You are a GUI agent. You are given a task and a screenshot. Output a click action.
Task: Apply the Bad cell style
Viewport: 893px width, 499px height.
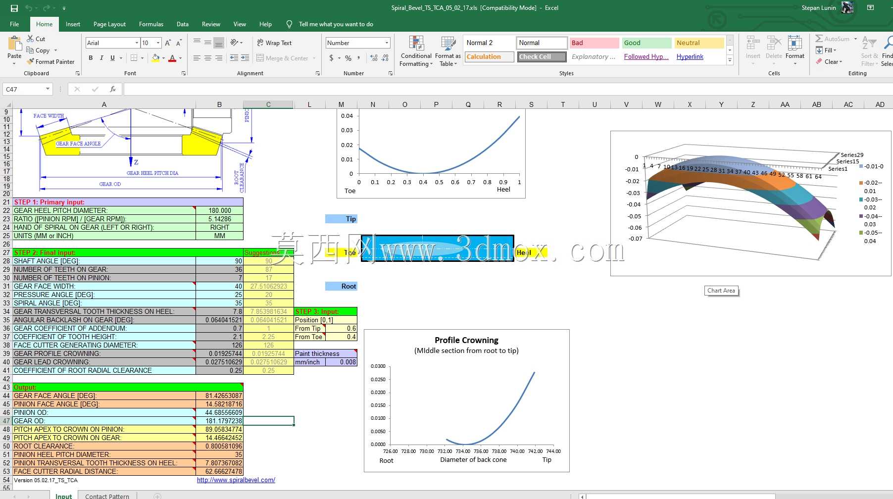point(594,43)
